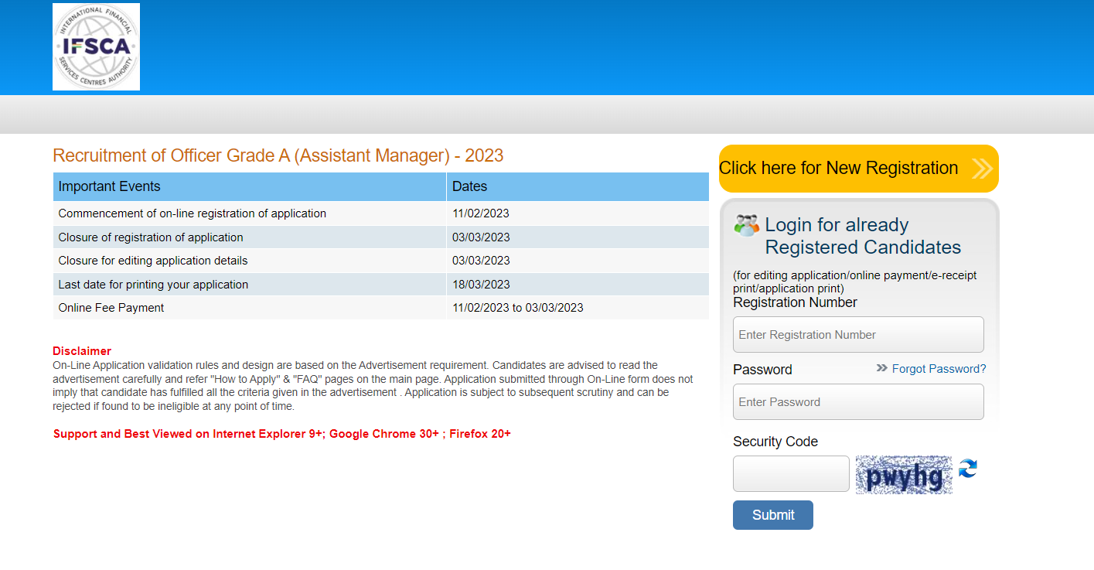This screenshot has height=570, width=1094.
Task: Click the Closure of registration date 03/03/2023
Action: click(x=481, y=237)
